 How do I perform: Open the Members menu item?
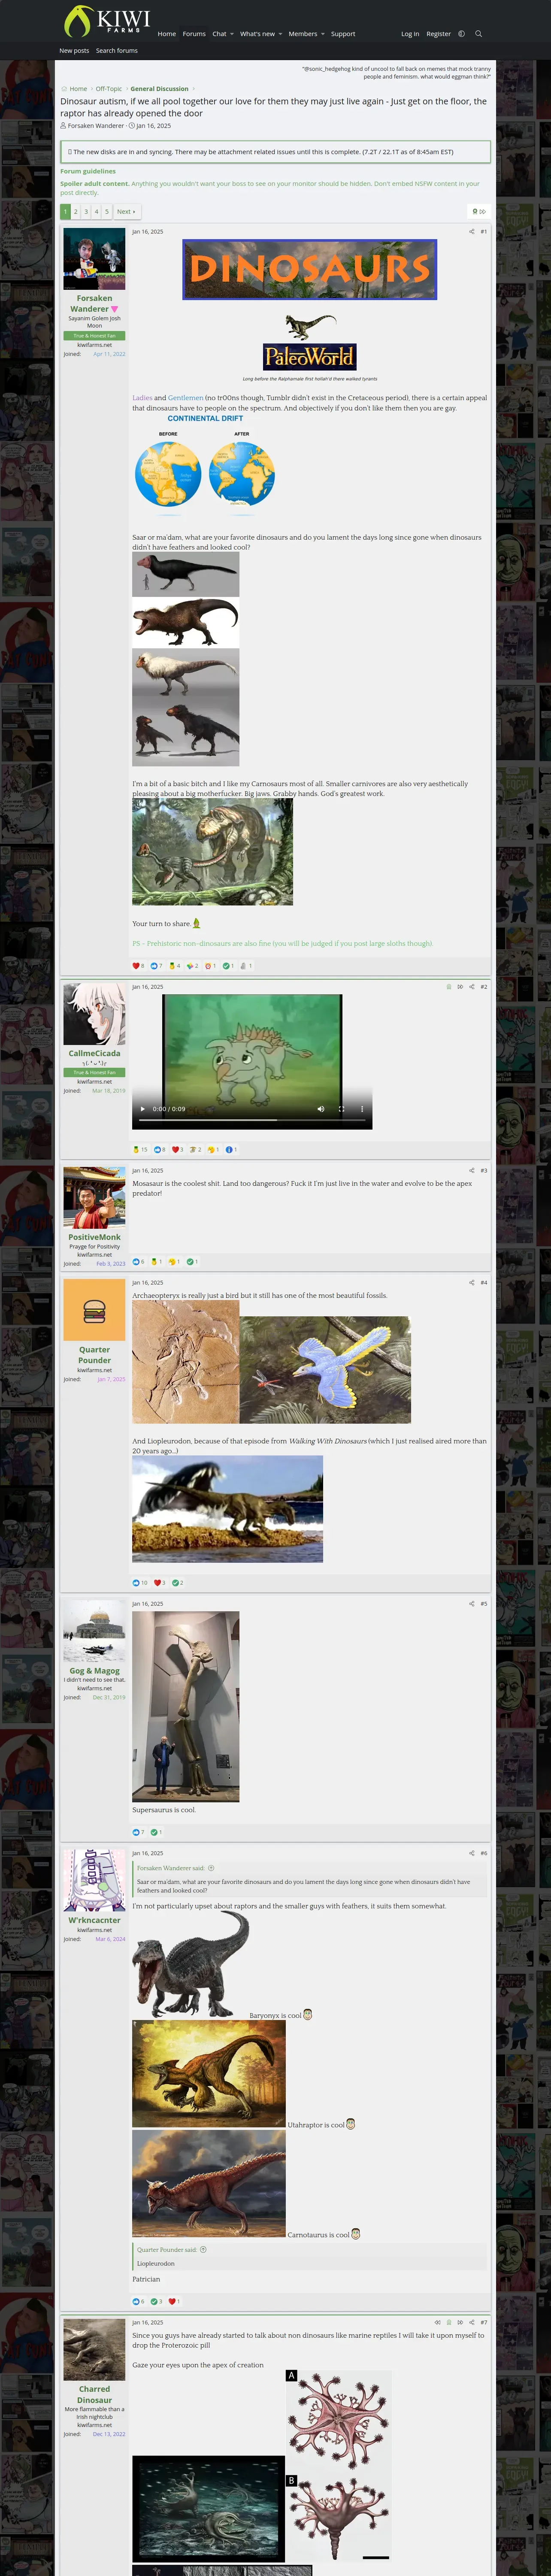[x=303, y=34]
